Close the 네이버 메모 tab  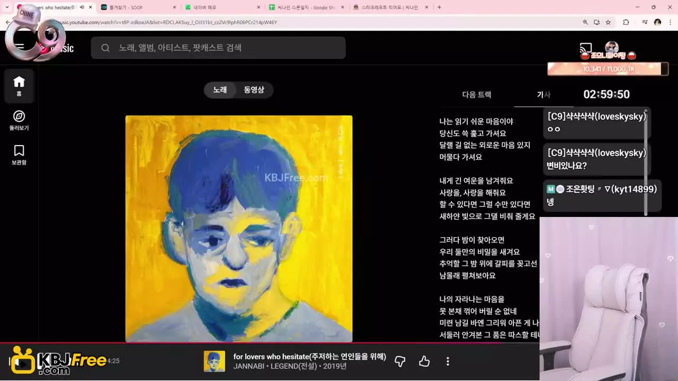tap(258, 7)
